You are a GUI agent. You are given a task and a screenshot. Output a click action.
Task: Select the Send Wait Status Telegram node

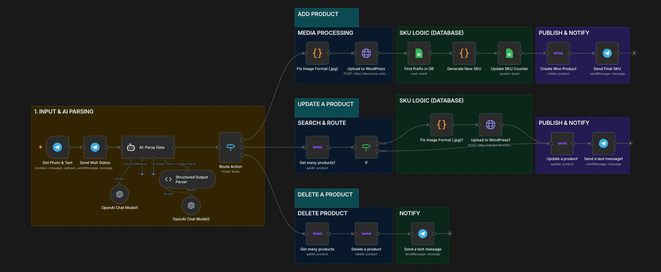pos(95,147)
